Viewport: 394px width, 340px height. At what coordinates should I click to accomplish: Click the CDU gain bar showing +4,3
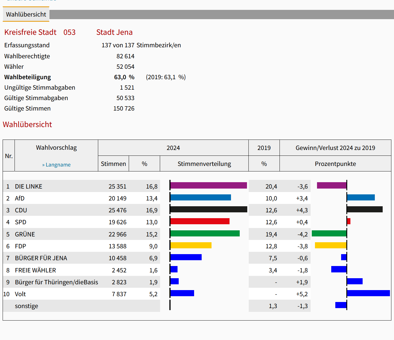coord(365,209)
